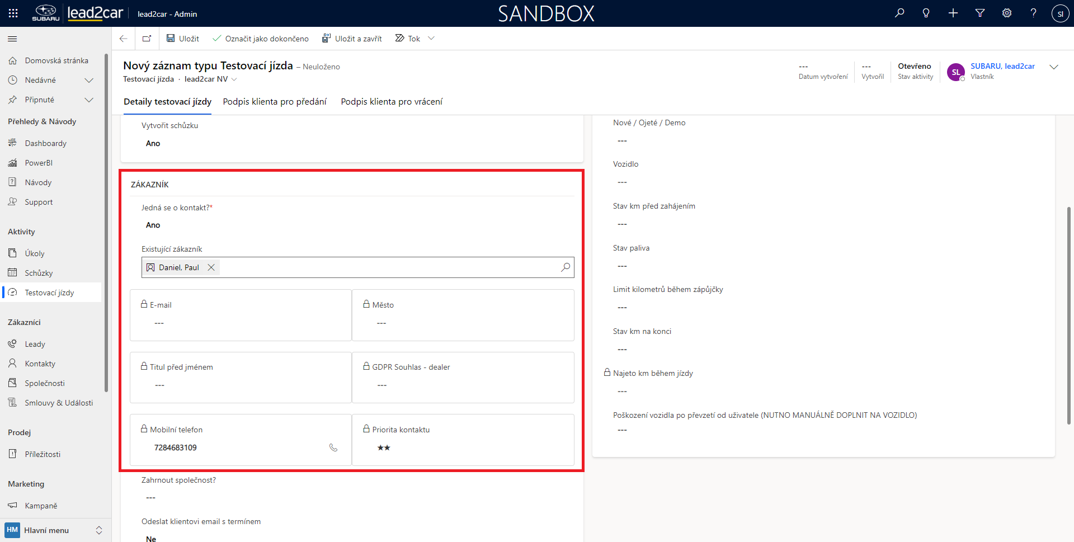This screenshot has height=542, width=1074.
Task: Click the help question mark icon
Action: coord(1033,13)
